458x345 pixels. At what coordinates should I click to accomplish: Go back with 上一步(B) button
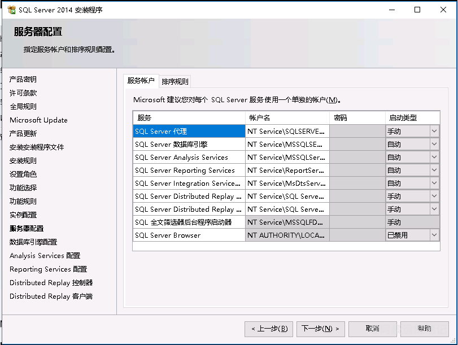(269, 328)
